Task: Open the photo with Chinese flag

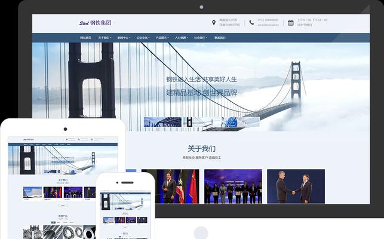Action: (x=170, y=186)
